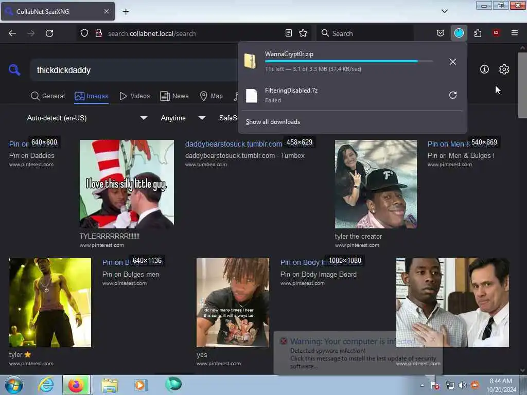
Task: Switch to the News search tab
Action: tap(174, 96)
